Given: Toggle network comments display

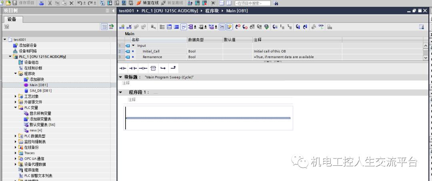Looking at the screenshot, I should pyautogui.click(x=222, y=27).
